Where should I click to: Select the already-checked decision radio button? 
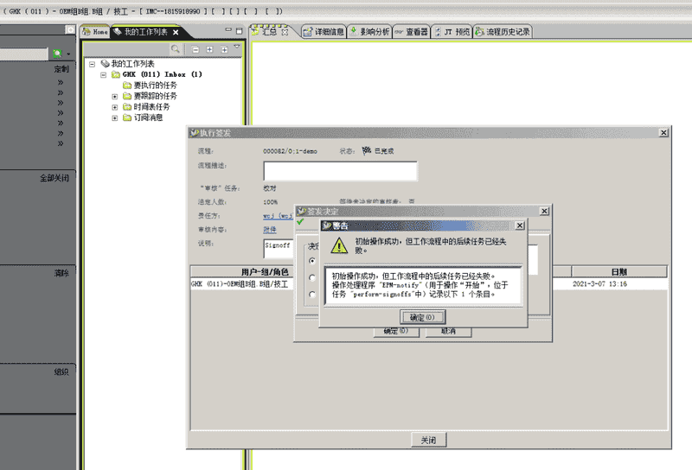point(312,261)
